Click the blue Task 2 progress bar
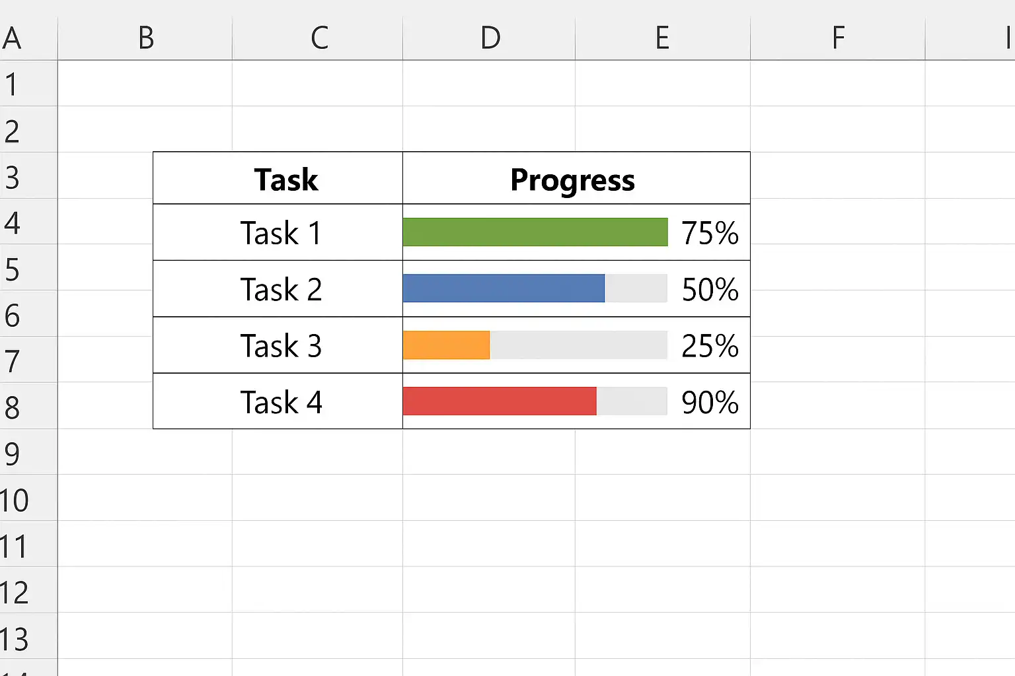Image resolution: width=1015 pixels, height=676 pixels. [x=504, y=288]
